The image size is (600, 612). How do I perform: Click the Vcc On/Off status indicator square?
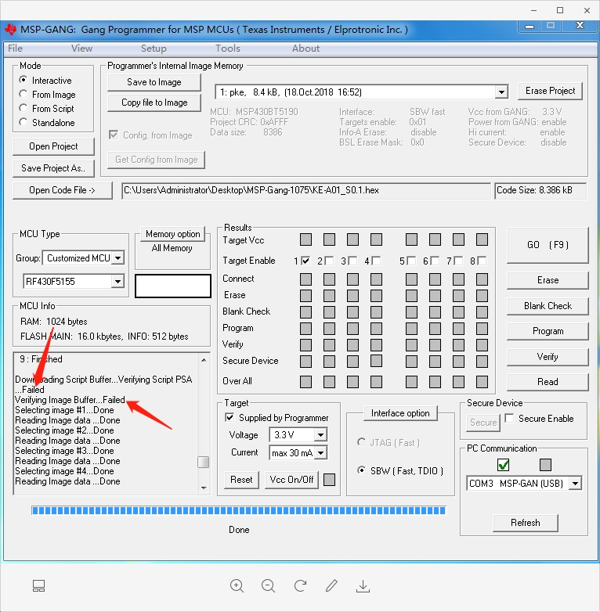pos(329,479)
